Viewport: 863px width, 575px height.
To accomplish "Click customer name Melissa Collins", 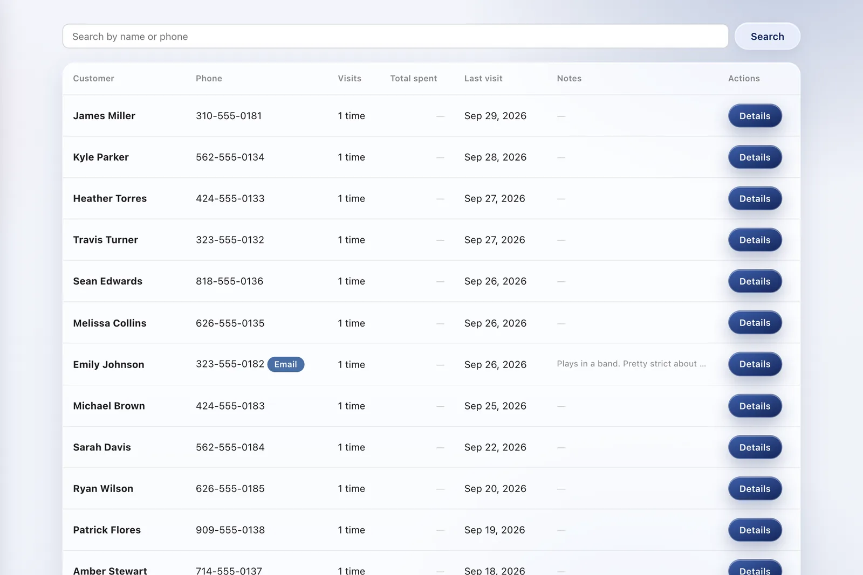I will (110, 323).
